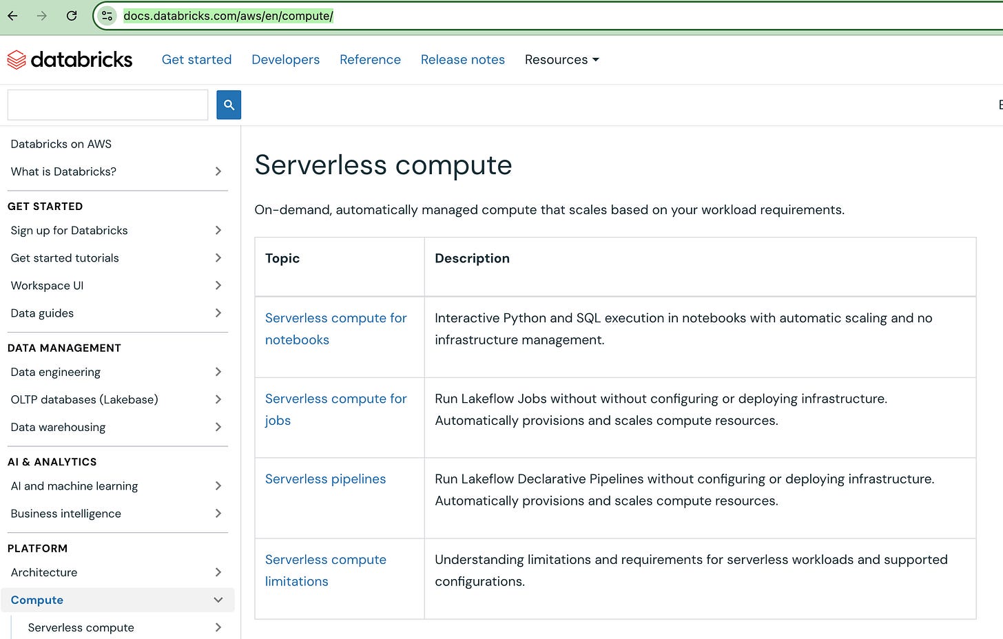Collapse the Compute section chevron
Image resolution: width=1003 pixels, height=639 pixels.
coord(218,600)
